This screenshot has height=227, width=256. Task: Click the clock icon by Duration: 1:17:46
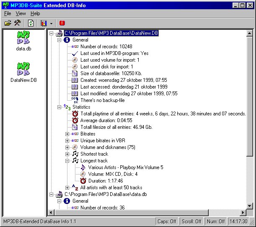83,181
